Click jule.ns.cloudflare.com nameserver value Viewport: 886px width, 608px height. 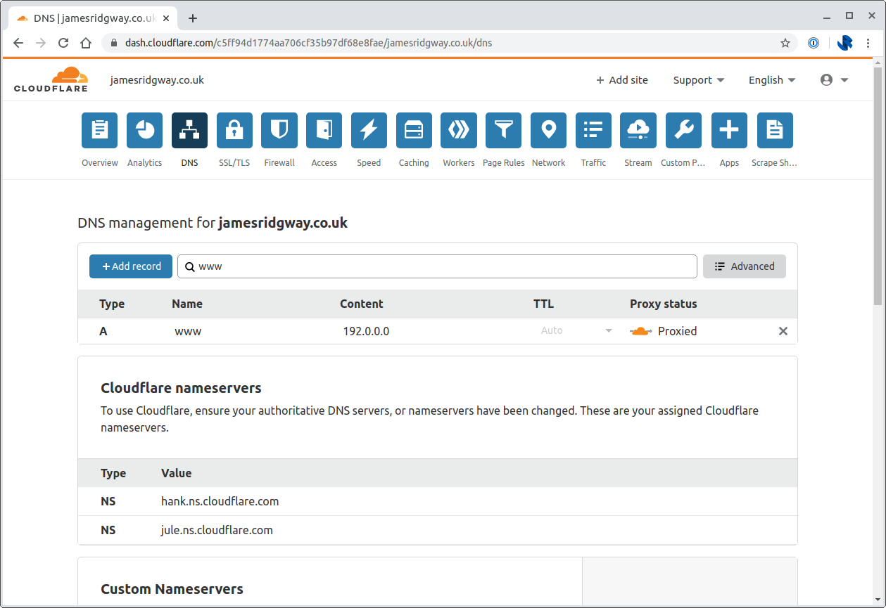pyautogui.click(x=217, y=531)
